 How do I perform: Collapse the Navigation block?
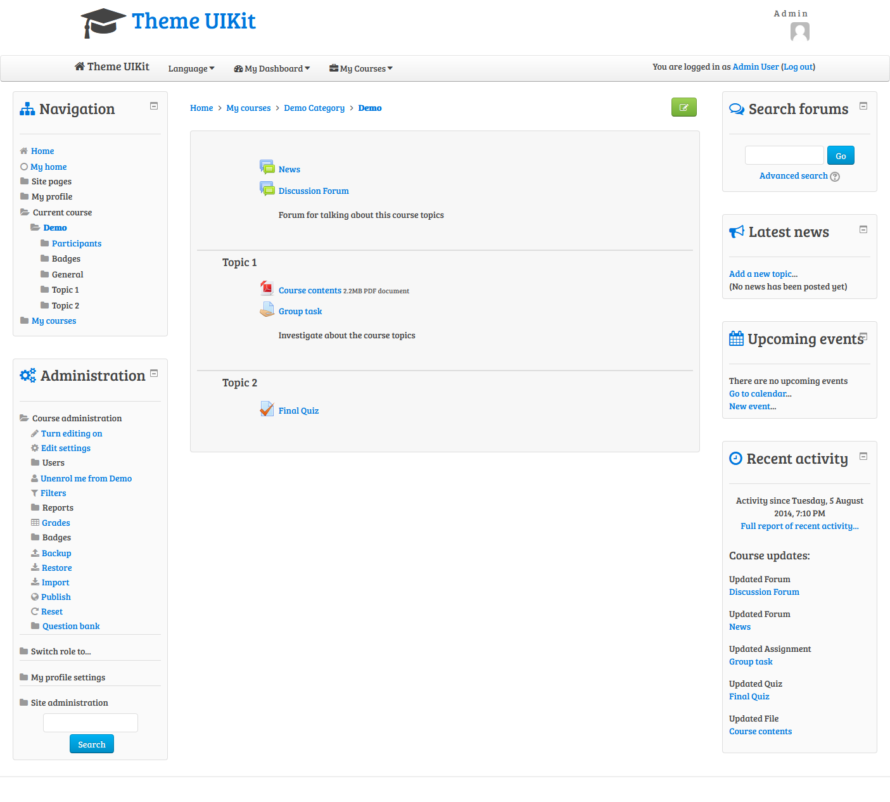(x=153, y=106)
